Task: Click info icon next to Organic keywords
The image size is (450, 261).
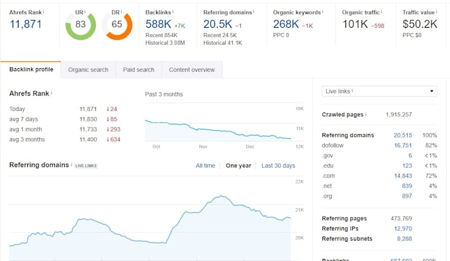Action: pos(322,11)
